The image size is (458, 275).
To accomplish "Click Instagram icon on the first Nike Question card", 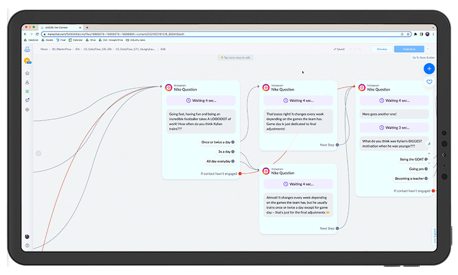I will coord(168,88).
